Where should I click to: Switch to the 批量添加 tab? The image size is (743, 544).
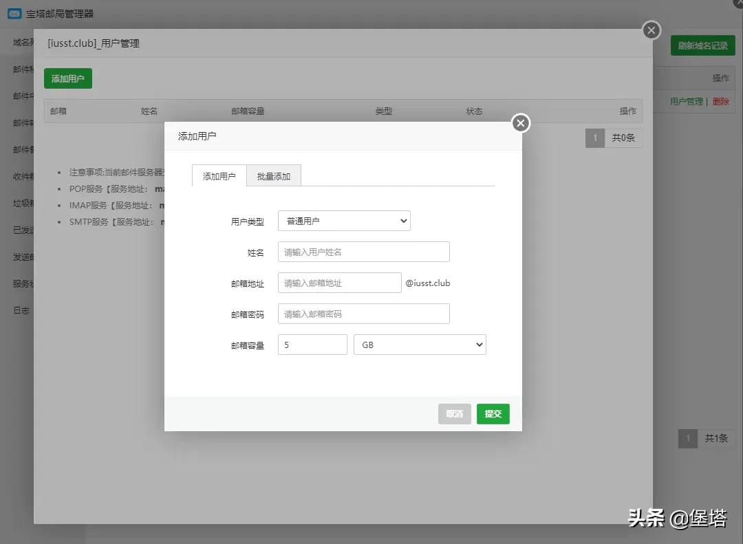pos(274,175)
